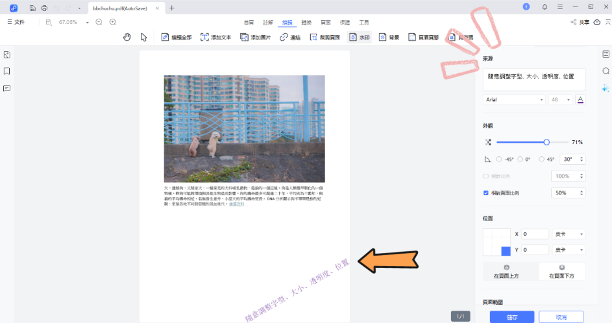This screenshot has width=612, height=323.
Task: Select bottom-right cell in position grid
Action: [506, 251]
